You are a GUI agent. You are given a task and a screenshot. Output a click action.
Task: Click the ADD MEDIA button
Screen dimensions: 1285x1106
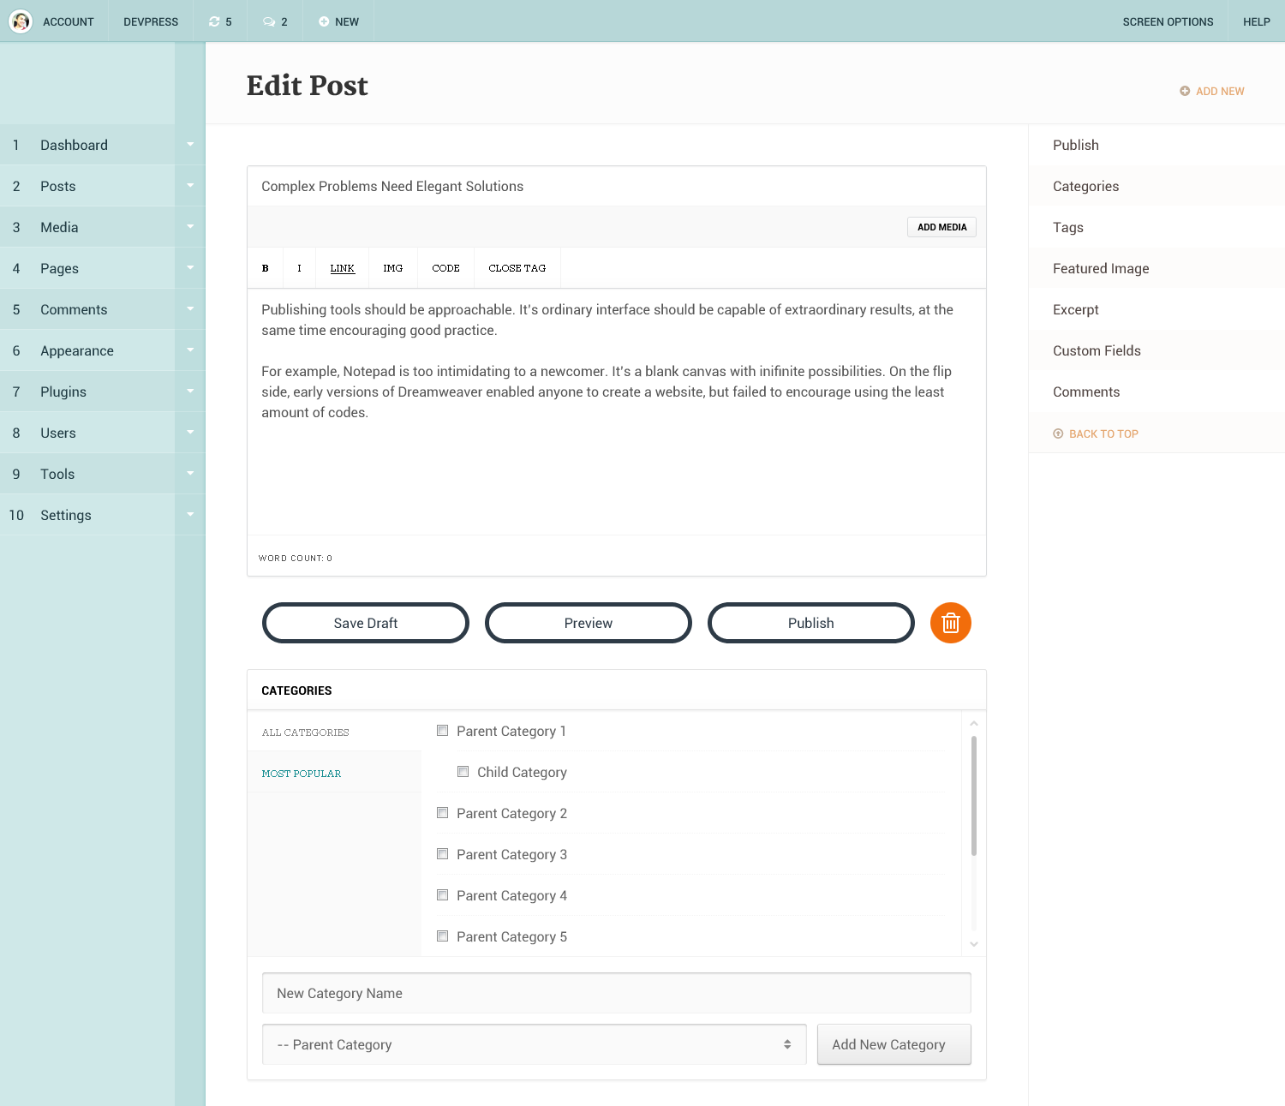(x=941, y=227)
